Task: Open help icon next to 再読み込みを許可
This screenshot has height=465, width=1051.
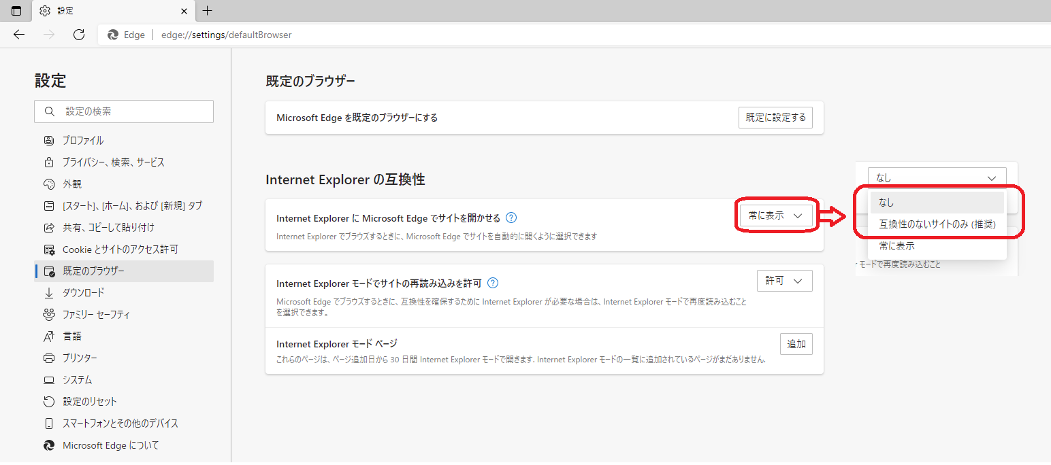Action: pos(493,283)
